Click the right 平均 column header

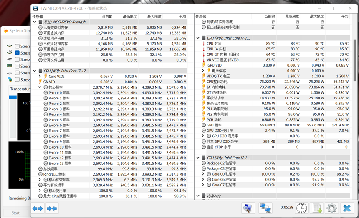338,17
